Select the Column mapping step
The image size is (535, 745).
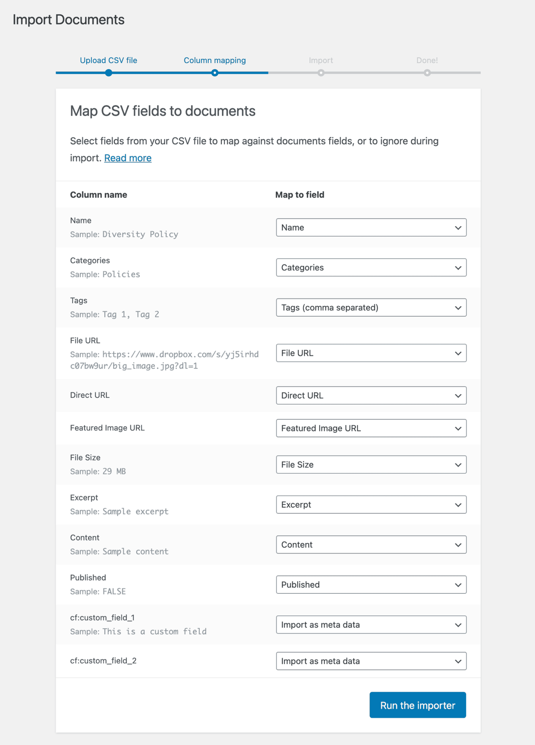point(215,60)
